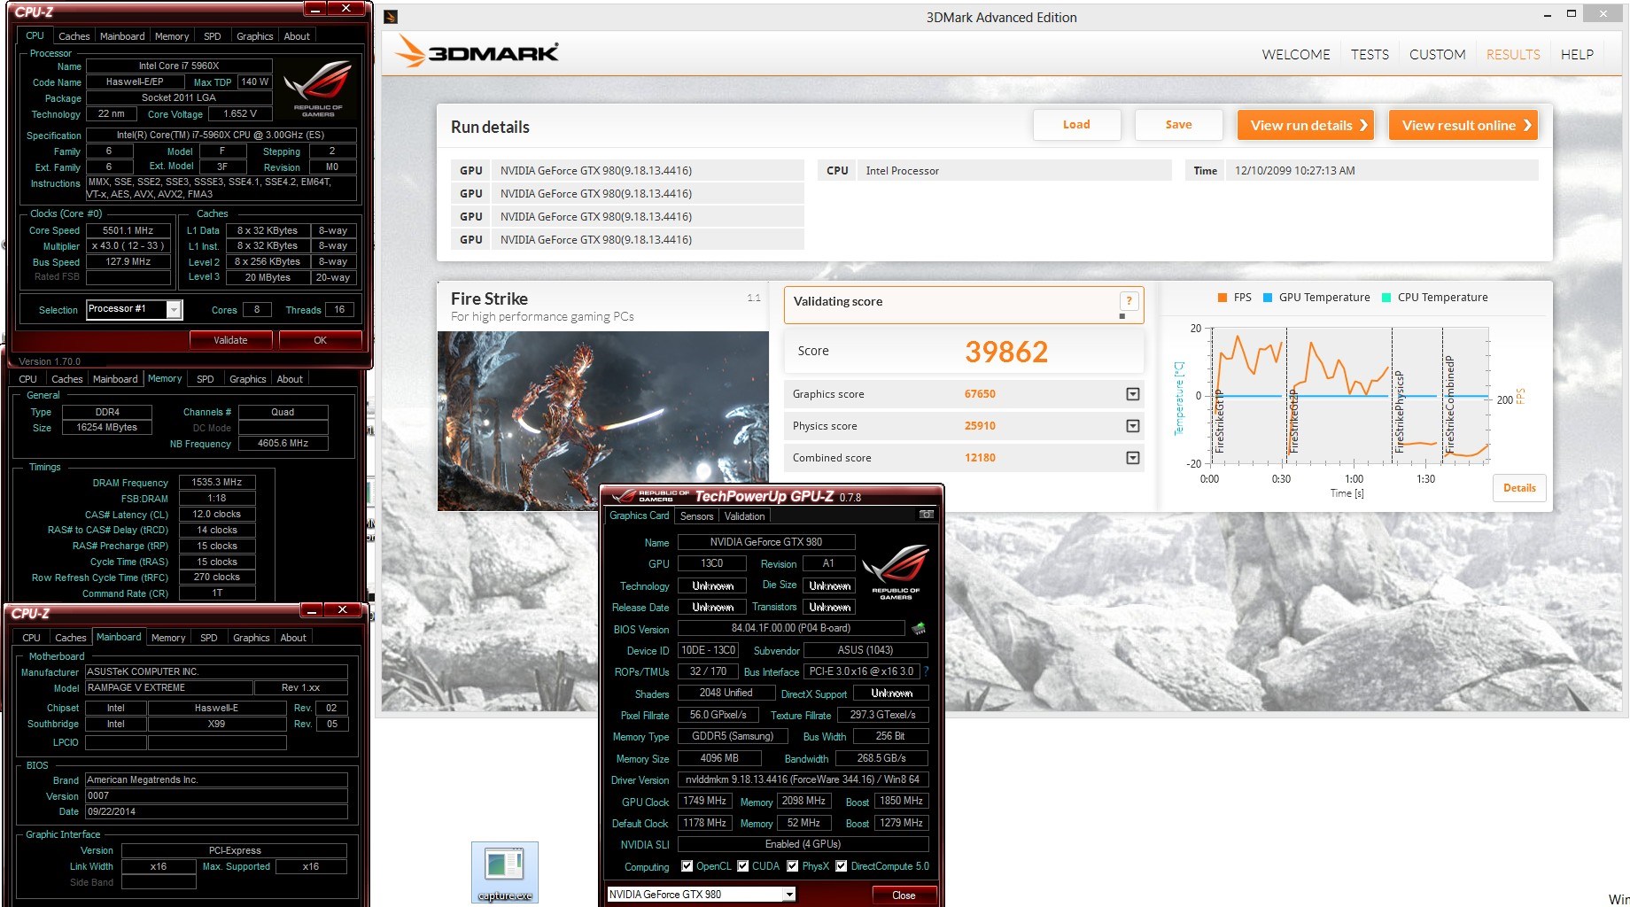Click the Core Voltage value 1.652 V
This screenshot has width=1630, height=907.
click(x=240, y=114)
